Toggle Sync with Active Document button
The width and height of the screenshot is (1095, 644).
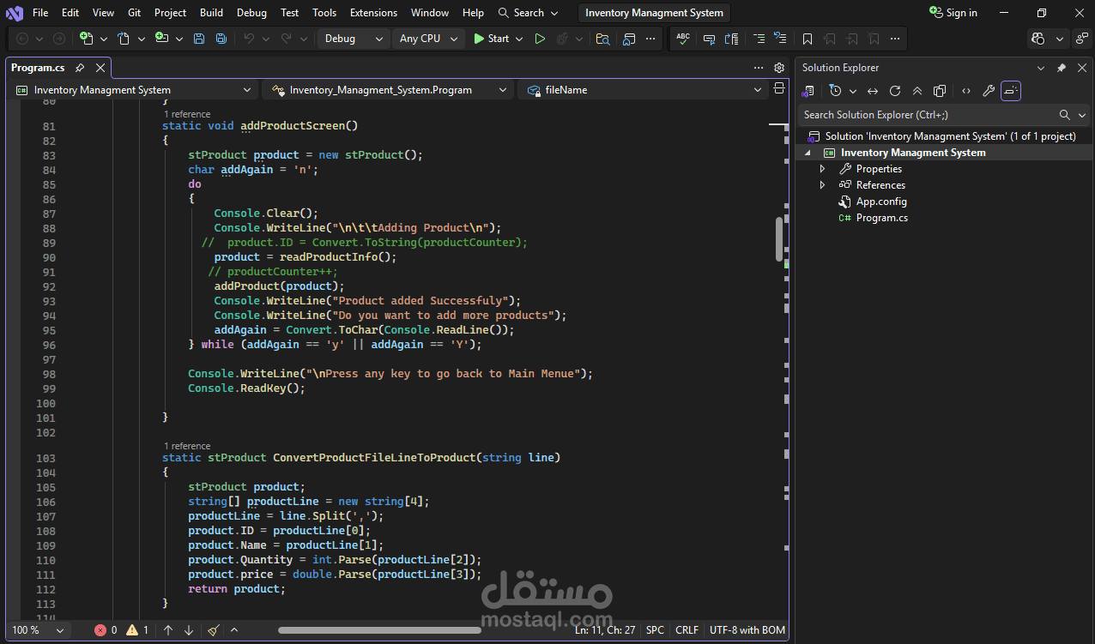click(873, 91)
